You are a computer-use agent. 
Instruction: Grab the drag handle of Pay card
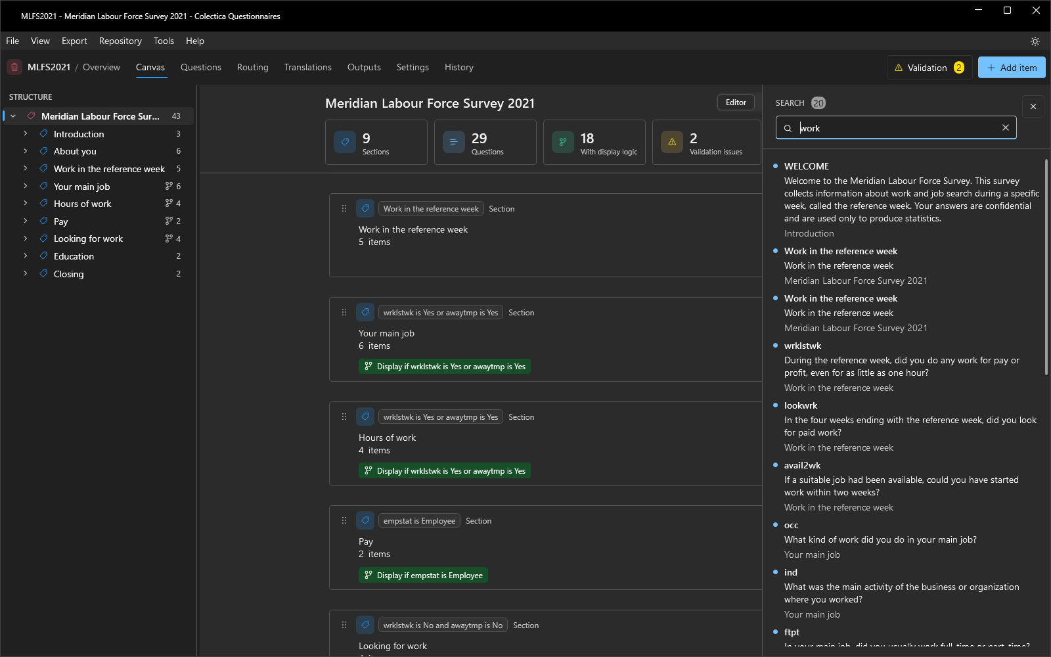click(x=344, y=520)
